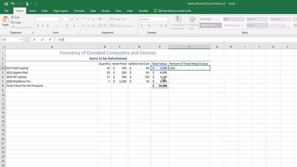
Task: Click the Fill Color bucket icon
Action: pyautogui.click(x=67, y=26)
